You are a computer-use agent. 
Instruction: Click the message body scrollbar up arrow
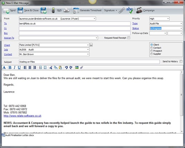(182, 72)
